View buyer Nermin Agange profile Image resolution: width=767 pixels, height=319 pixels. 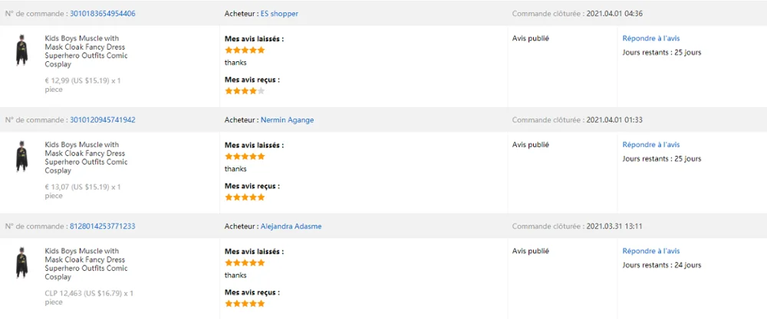[287, 120]
